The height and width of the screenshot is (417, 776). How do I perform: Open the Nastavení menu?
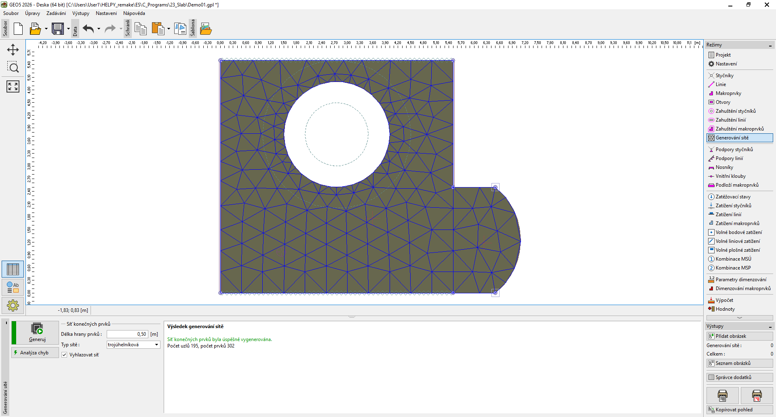click(106, 13)
